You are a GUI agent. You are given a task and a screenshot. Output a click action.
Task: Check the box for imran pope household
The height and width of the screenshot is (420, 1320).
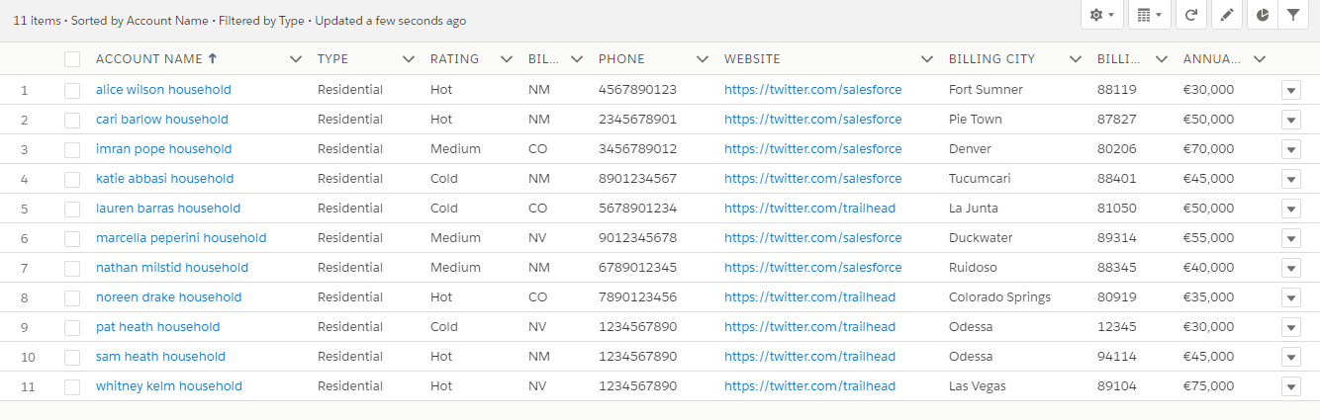(x=72, y=149)
